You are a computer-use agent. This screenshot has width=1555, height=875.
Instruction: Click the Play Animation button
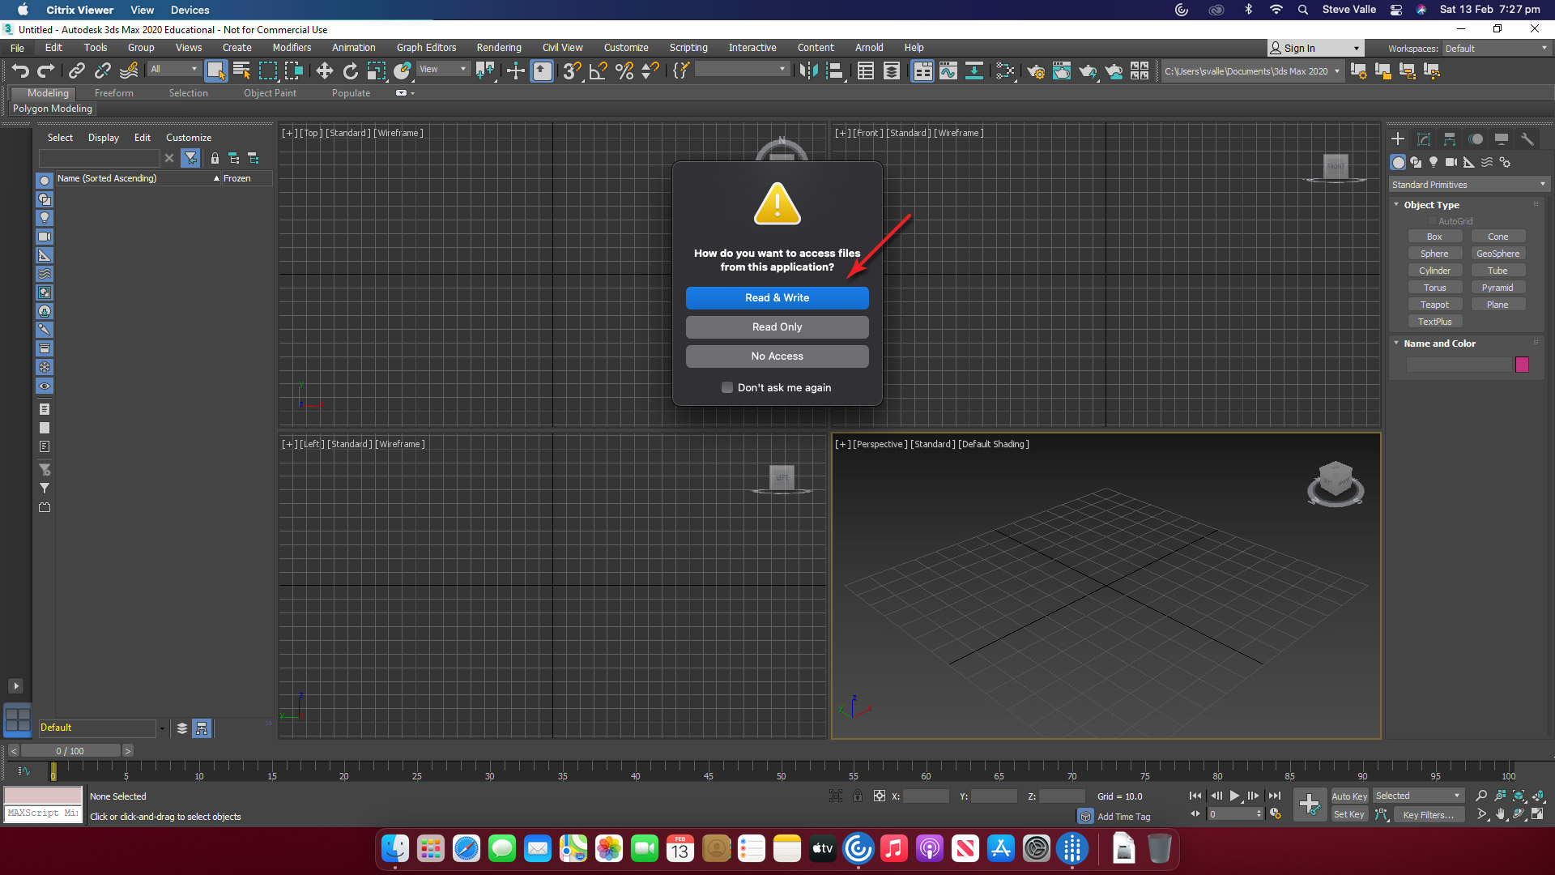(1234, 796)
